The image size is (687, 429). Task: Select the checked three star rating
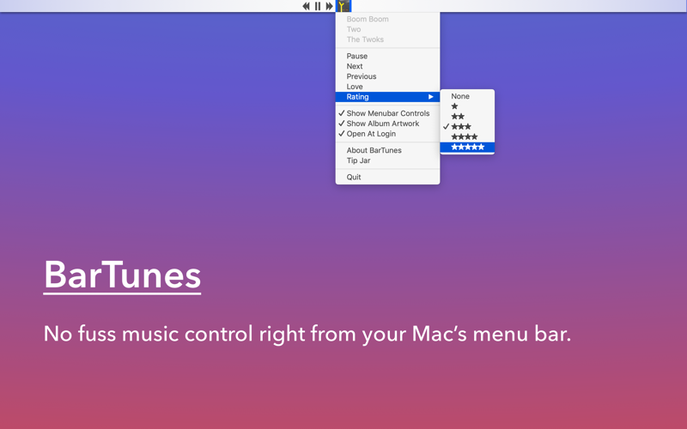click(x=467, y=126)
